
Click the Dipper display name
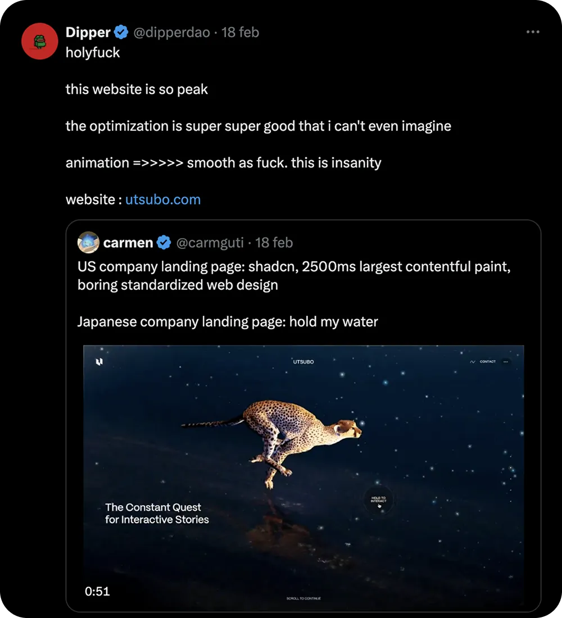tap(88, 33)
